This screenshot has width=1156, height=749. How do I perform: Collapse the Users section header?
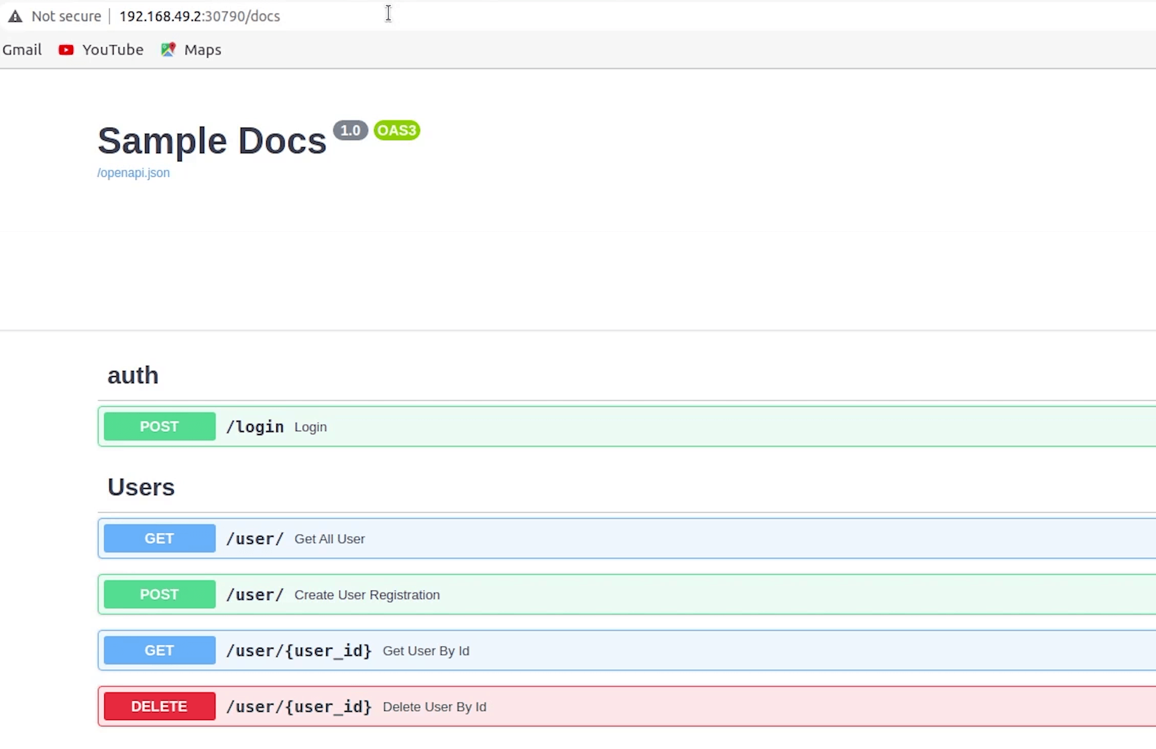coord(141,487)
